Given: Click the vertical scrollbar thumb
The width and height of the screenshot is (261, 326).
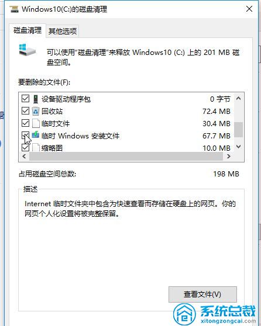Looking at the screenshot, I should (x=239, y=130).
